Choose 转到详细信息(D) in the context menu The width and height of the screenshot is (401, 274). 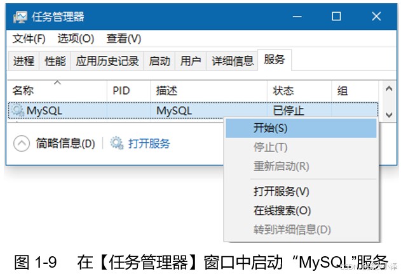click(x=301, y=230)
